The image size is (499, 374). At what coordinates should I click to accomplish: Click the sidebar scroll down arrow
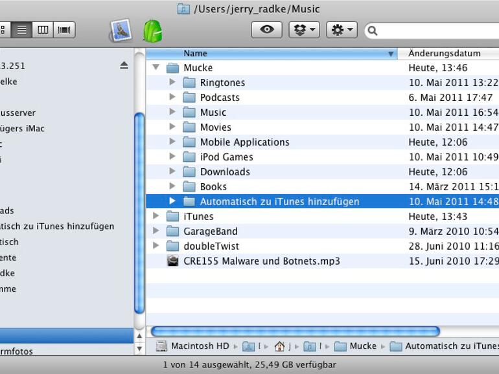pyautogui.click(x=139, y=349)
